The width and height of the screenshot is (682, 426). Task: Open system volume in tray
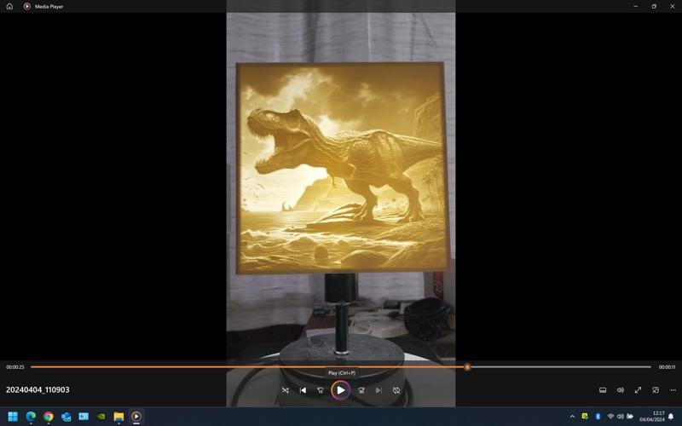coord(621,417)
